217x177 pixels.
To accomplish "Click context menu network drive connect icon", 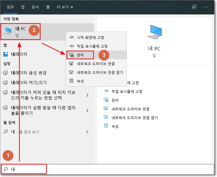I will 71,64.
